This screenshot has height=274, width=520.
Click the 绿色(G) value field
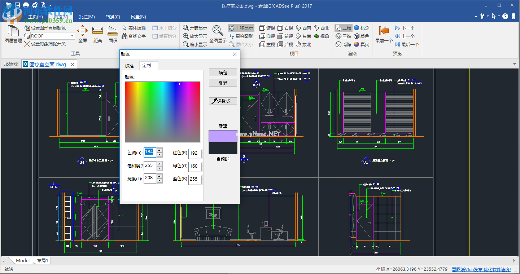pos(195,166)
